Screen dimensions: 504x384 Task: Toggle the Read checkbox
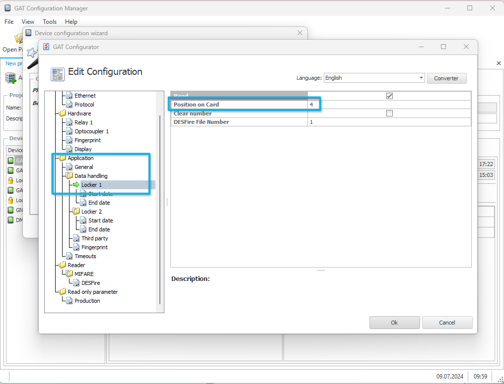(389, 96)
